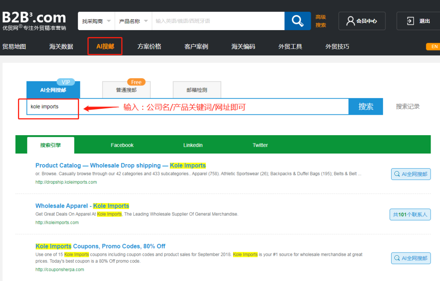Open Kole Imports Coupons, Promo Codes result
The height and width of the screenshot is (281, 440).
coord(100,246)
